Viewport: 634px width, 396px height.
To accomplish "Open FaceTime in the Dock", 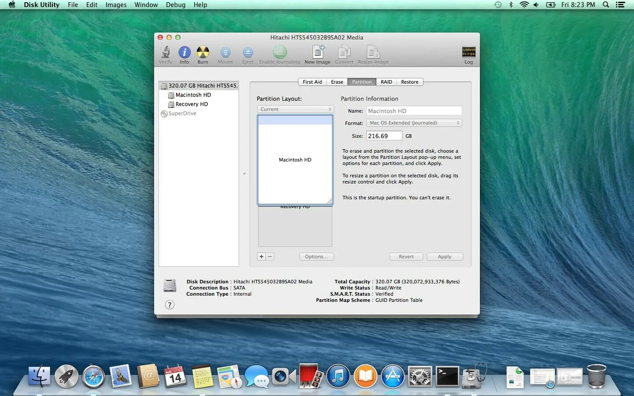I will coord(284,377).
